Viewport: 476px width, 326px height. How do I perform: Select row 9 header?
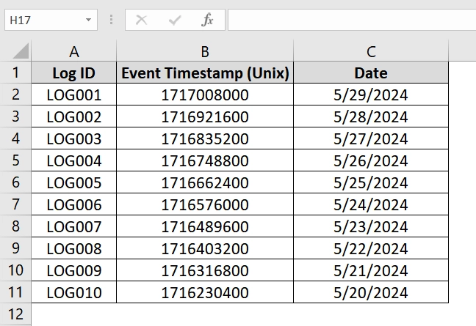[15, 248]
